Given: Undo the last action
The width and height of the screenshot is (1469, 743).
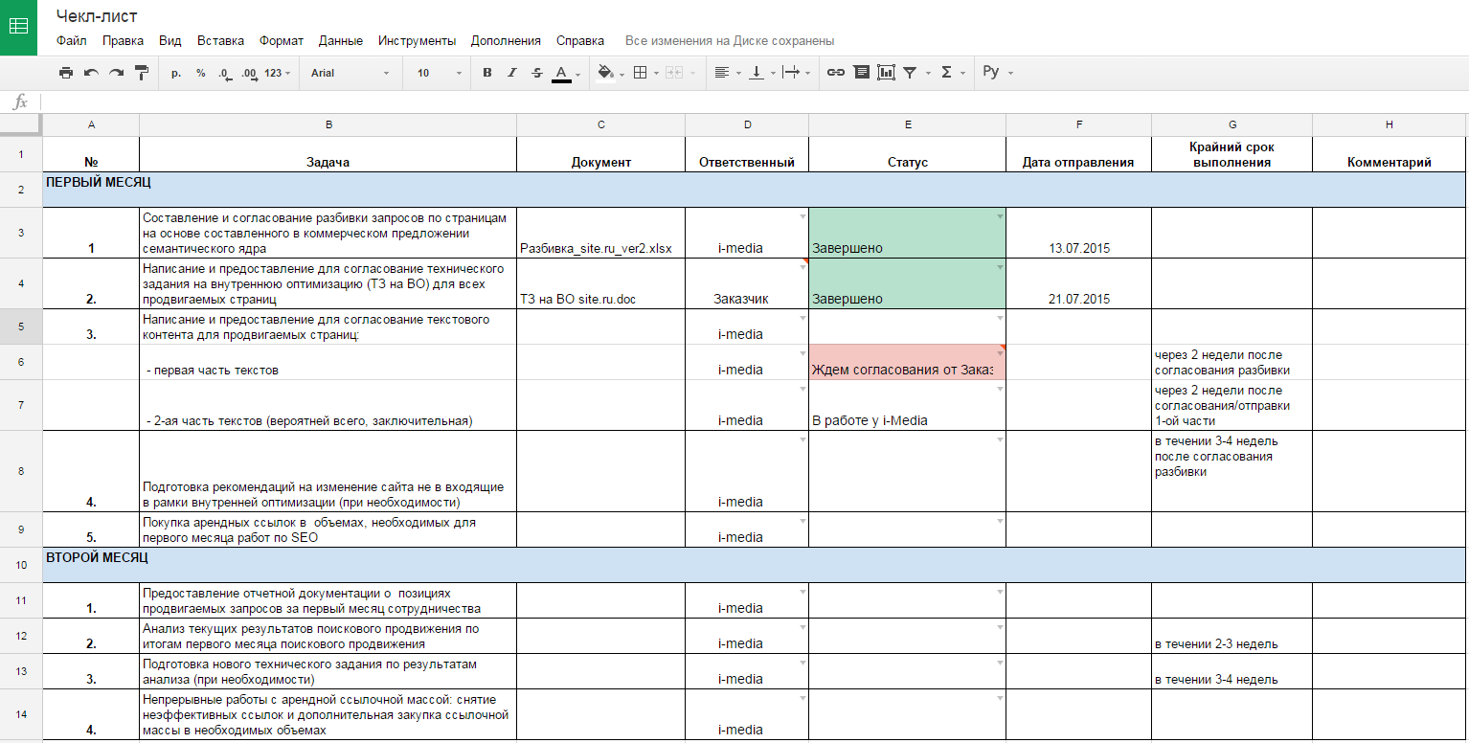Looking at the screenshot, I should (91, 73).
